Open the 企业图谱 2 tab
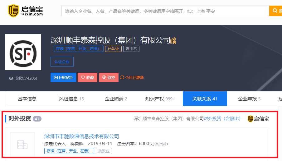Viewport: 282px width, 161px height. [116, 99]
